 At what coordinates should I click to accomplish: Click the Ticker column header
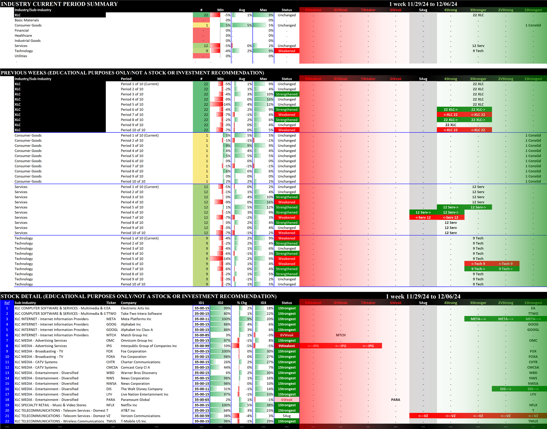(111, 303)
